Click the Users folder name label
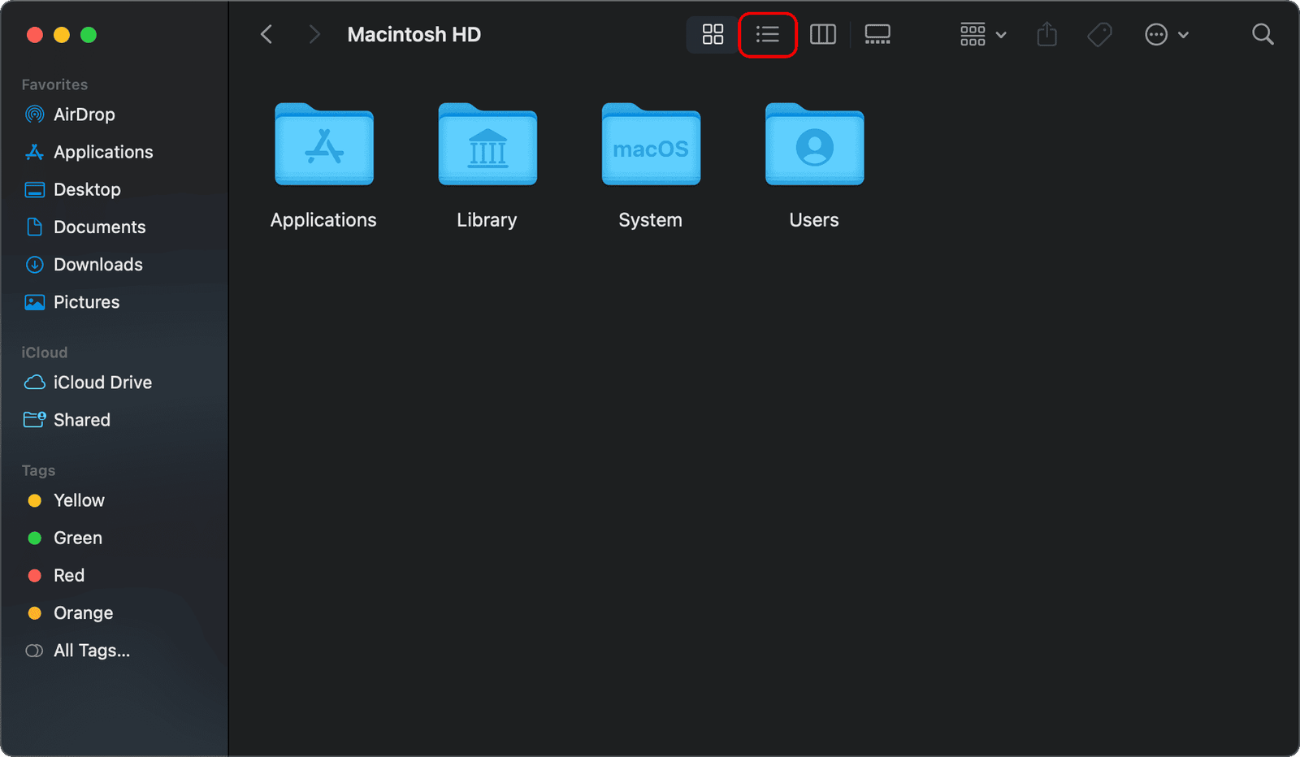The width and height of the screenshot is (1300, 757). tap(814, 220)
